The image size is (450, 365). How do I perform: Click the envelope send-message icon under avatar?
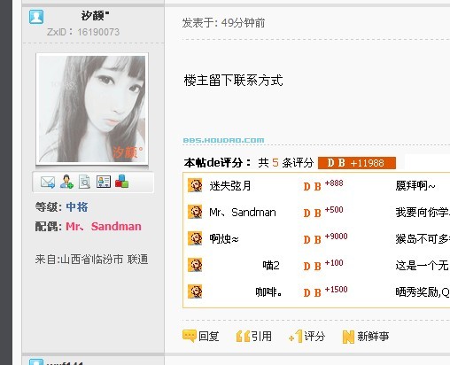tap(48, 182)
